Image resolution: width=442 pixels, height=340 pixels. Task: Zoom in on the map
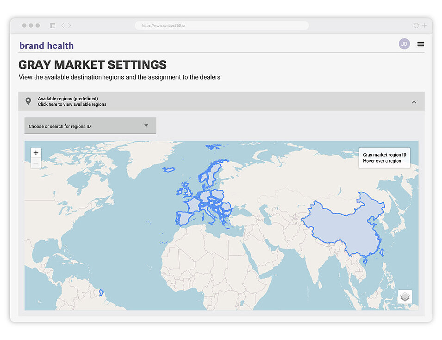[x=36, y=153]
